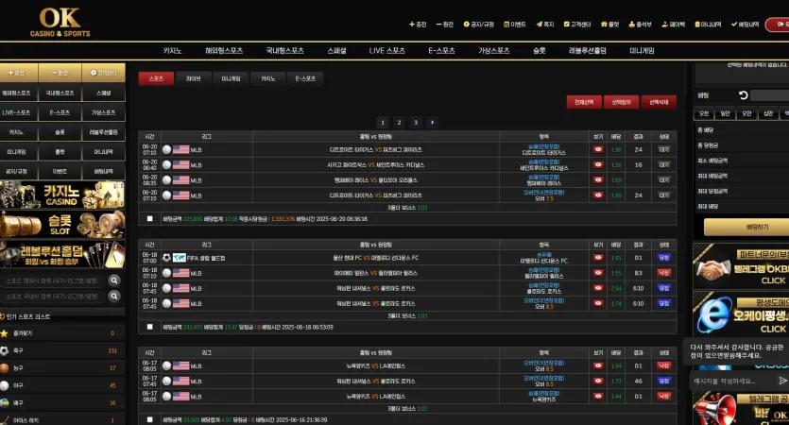
Task: Click the 환전 minus icon in top bar
Action: [438, 25]
